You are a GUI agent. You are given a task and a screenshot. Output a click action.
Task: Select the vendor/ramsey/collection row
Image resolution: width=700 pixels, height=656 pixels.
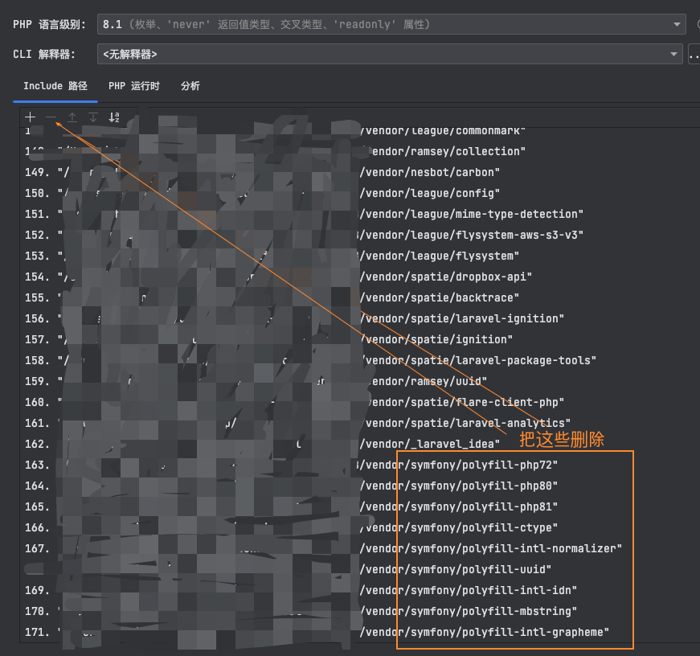(x=360, y=151)
